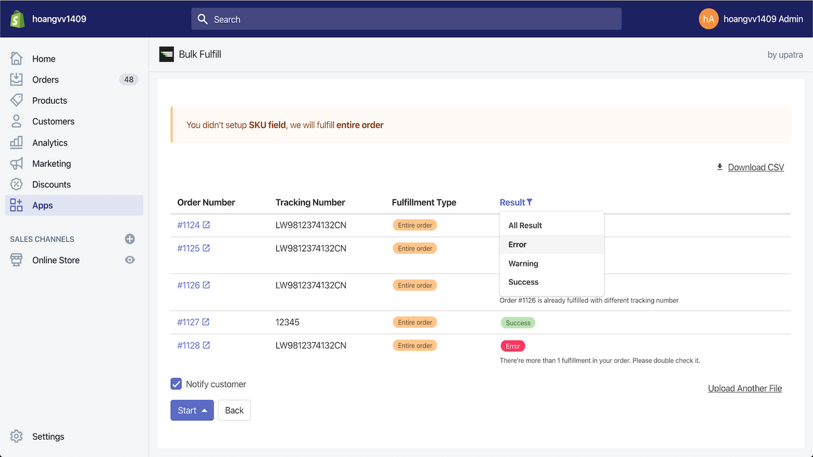Click the Settings gear icon
This screenshot has height=457, width=813.
(x=17, y=437)
